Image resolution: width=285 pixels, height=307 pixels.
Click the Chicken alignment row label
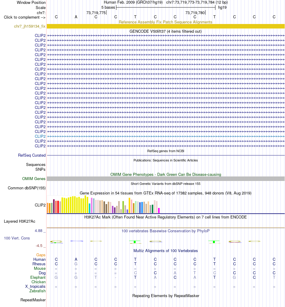(39, 282)
